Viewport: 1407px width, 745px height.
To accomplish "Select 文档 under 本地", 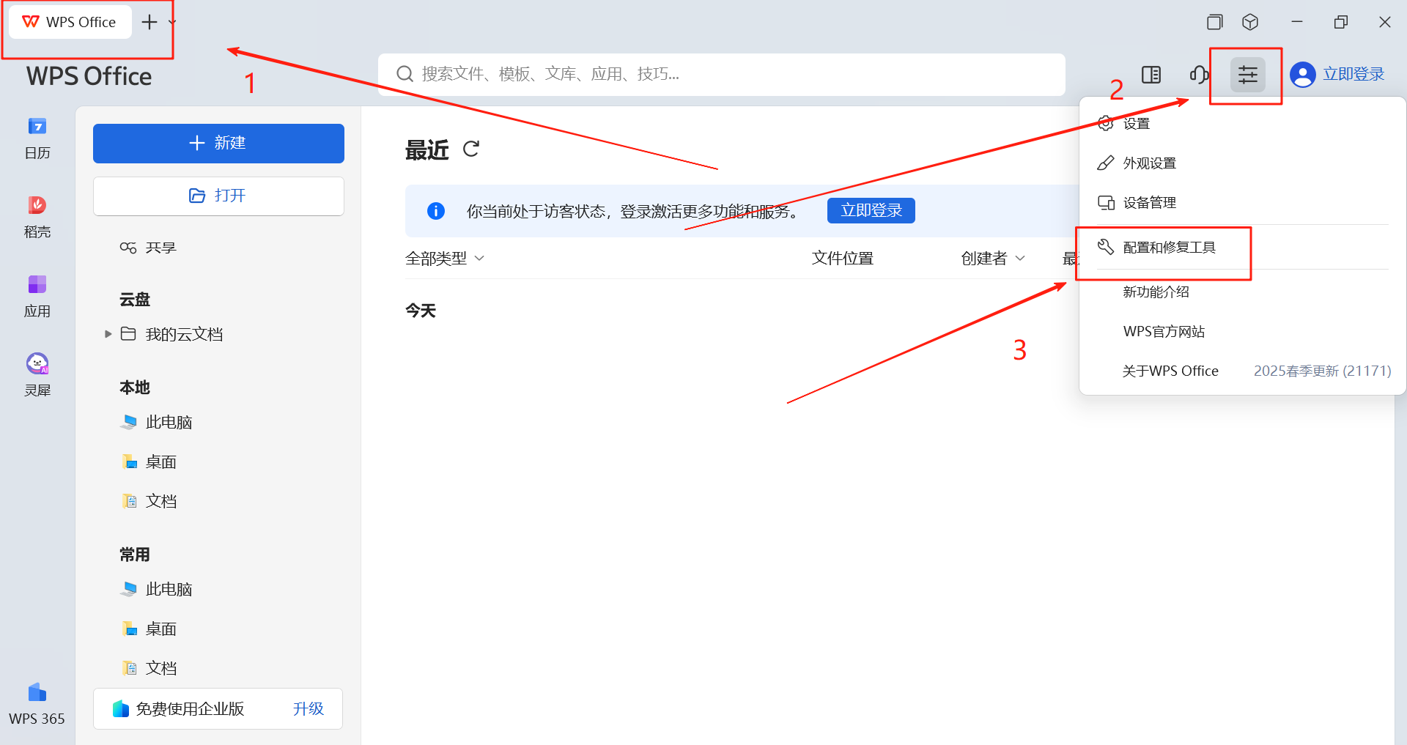I will pos(149,501).
